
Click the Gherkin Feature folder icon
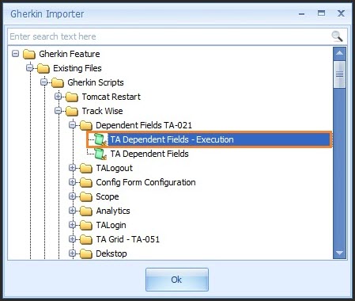[x=29, y=54]
